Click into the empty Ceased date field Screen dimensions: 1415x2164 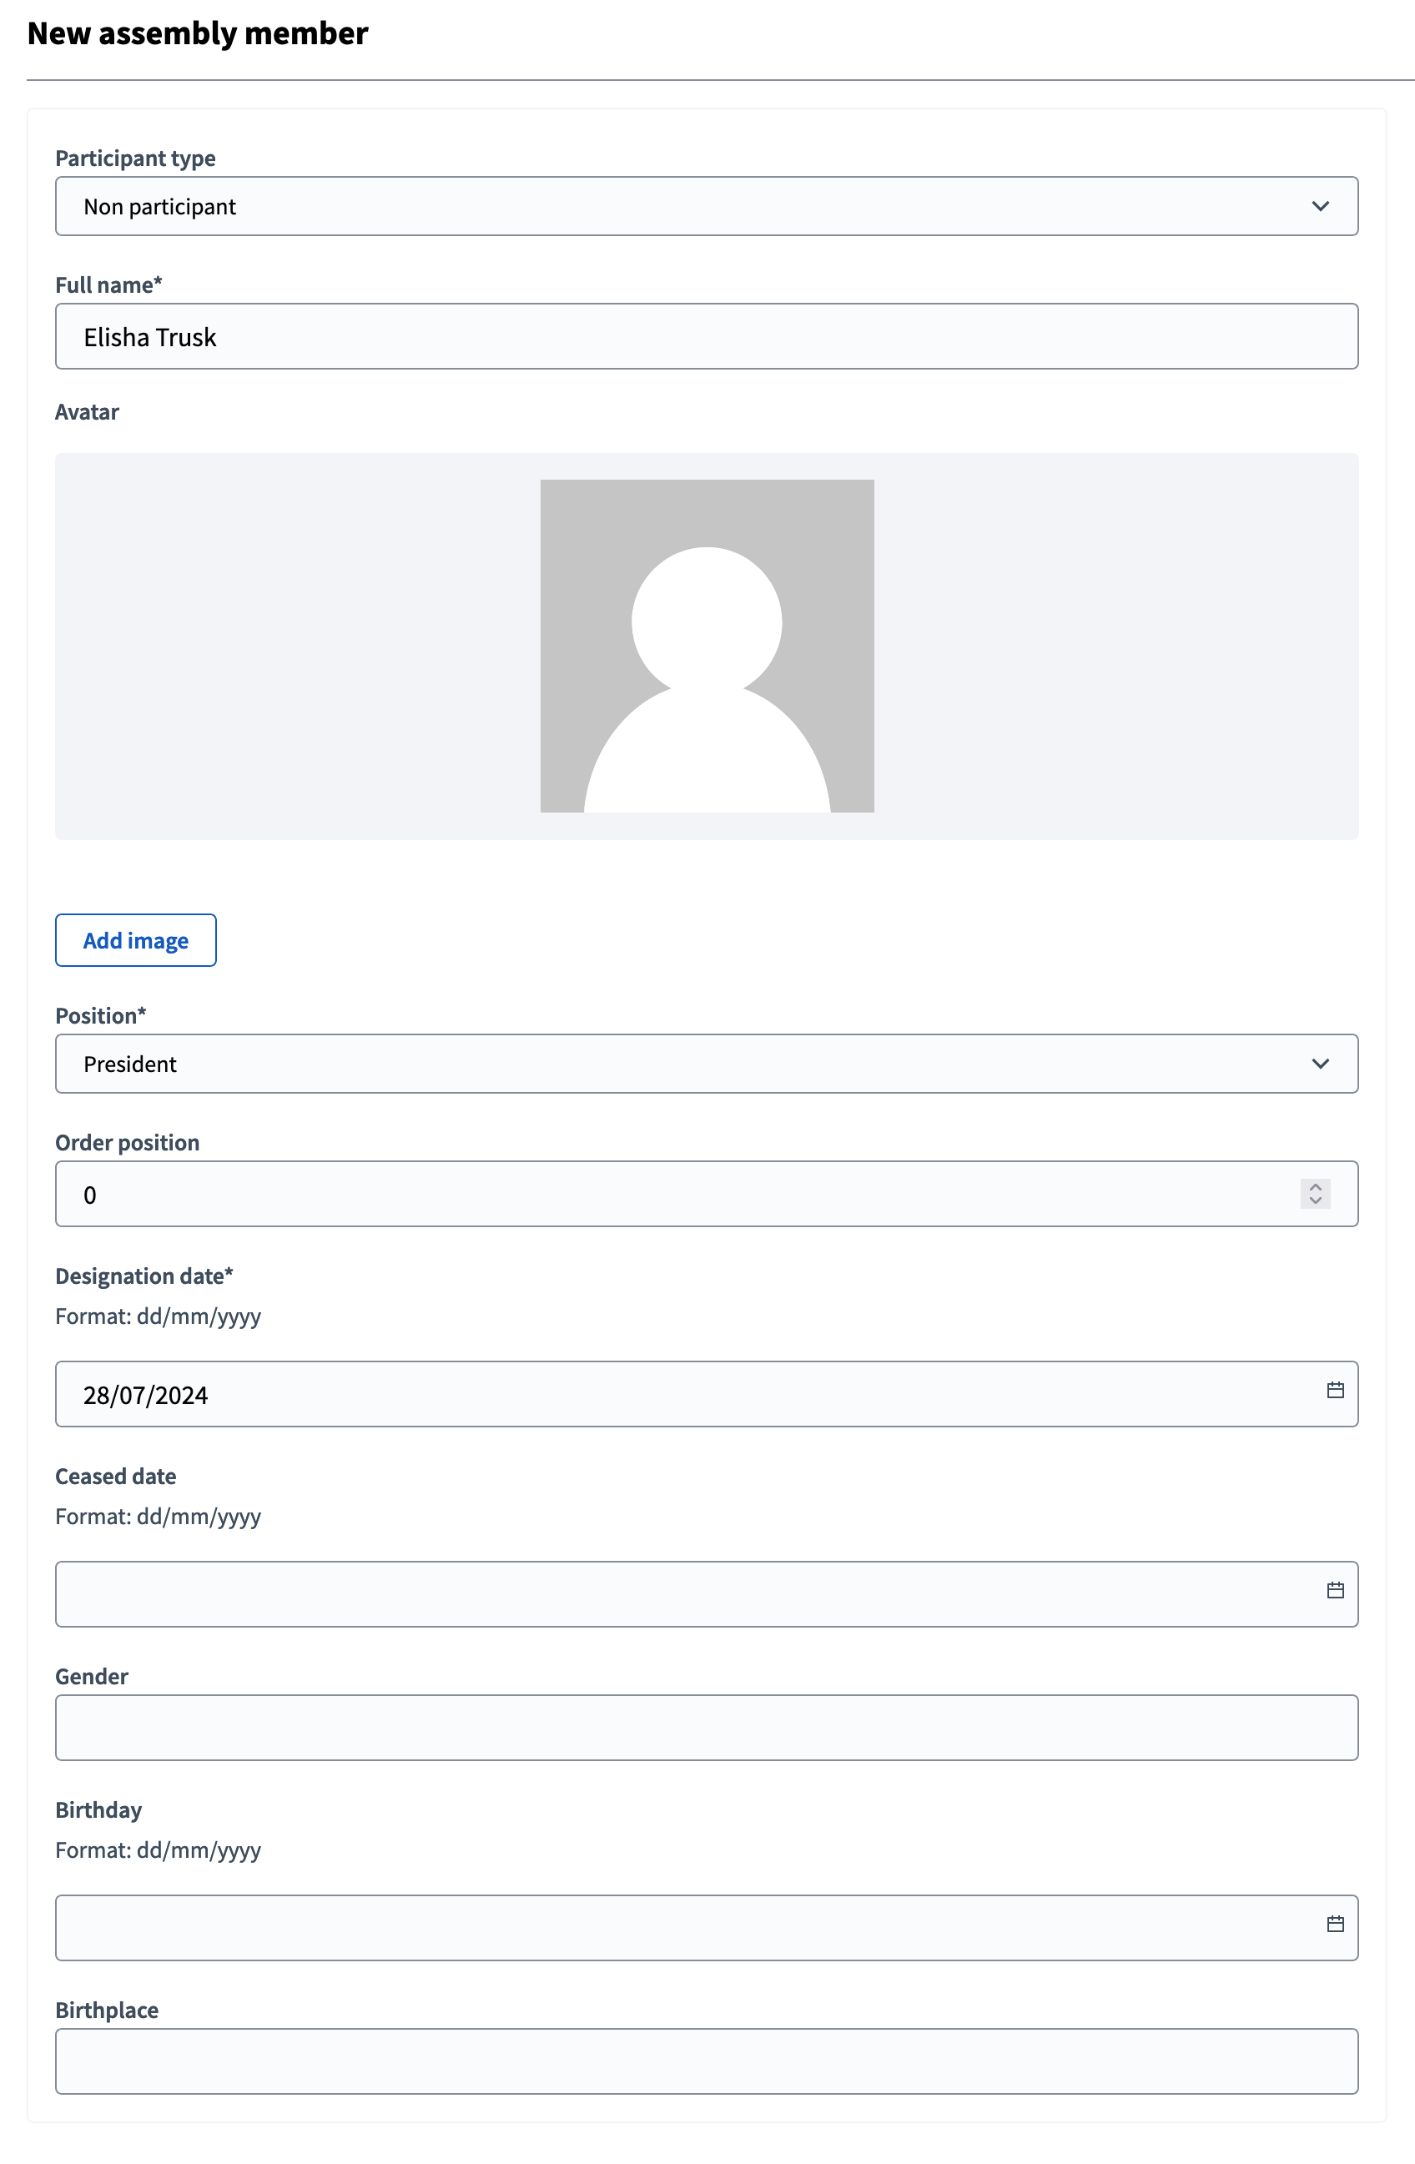(673, 1594)
